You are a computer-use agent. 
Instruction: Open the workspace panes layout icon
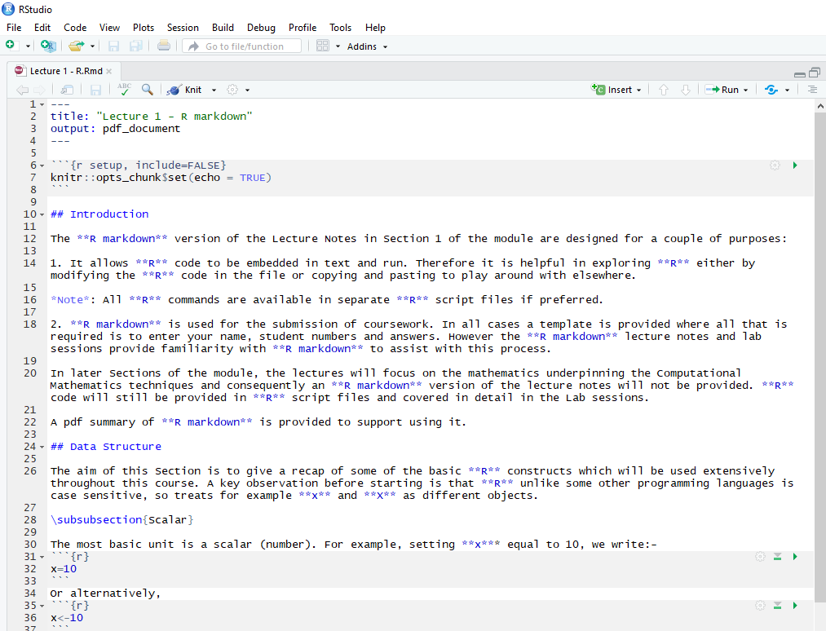point(323,46)
